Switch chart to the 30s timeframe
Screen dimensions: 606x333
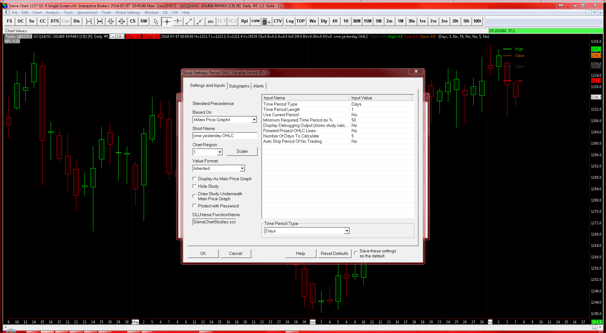(x=412, y=21)
